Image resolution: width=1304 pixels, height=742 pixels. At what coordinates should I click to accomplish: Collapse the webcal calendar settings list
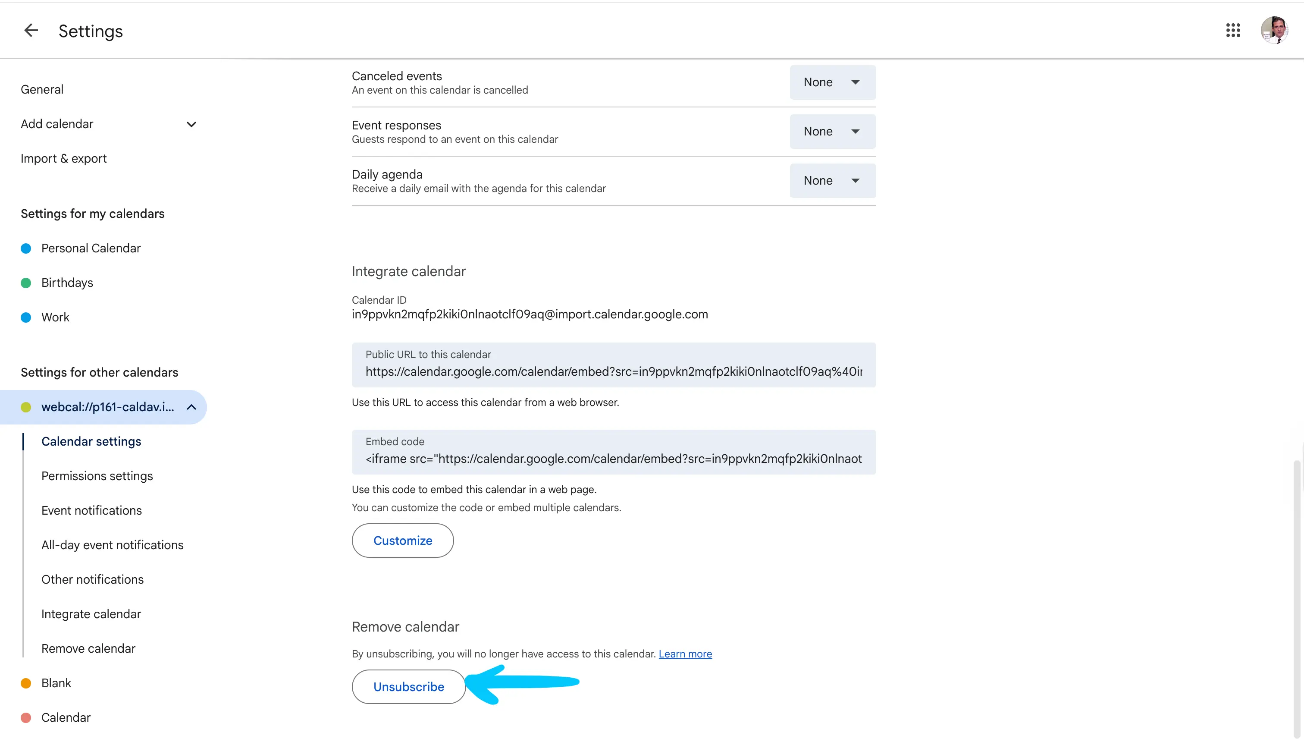tap(191, 407)
